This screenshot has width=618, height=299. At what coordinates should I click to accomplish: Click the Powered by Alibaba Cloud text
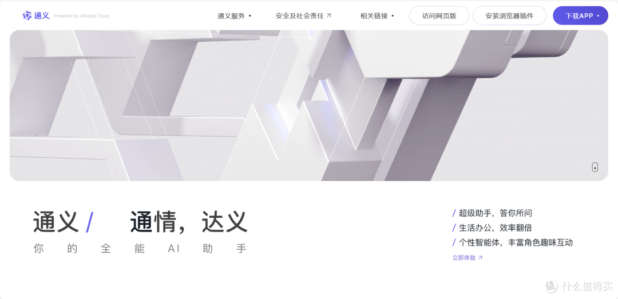tap(81, 16)
